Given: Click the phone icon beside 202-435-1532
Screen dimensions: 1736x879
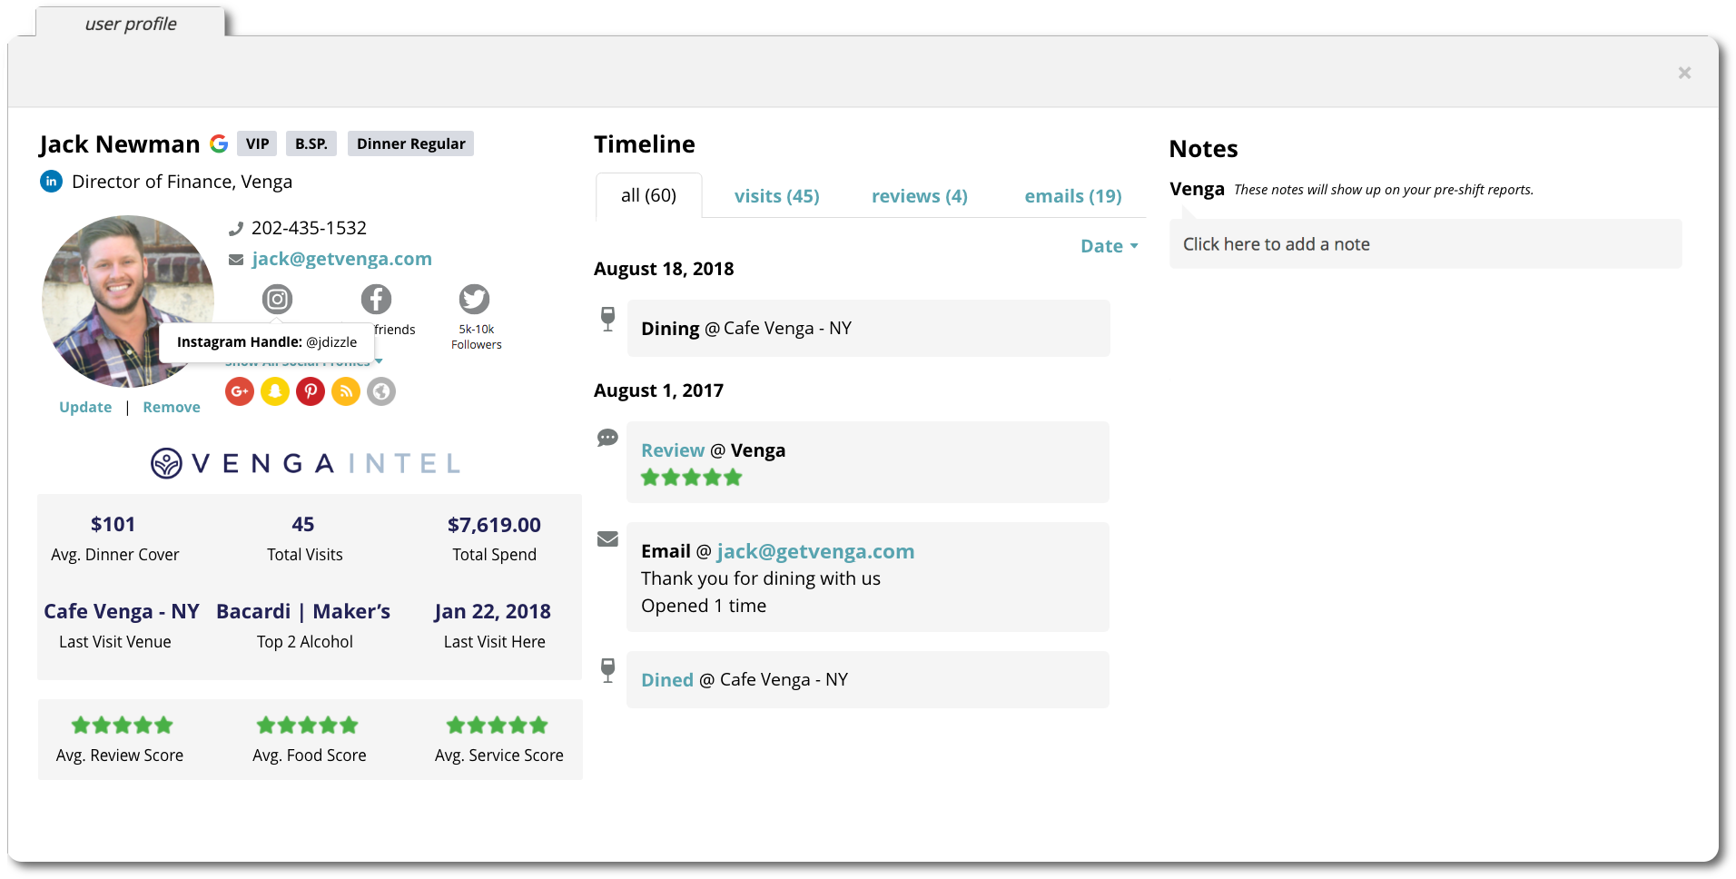Looking at the screenshot, I should click(236, 229).
